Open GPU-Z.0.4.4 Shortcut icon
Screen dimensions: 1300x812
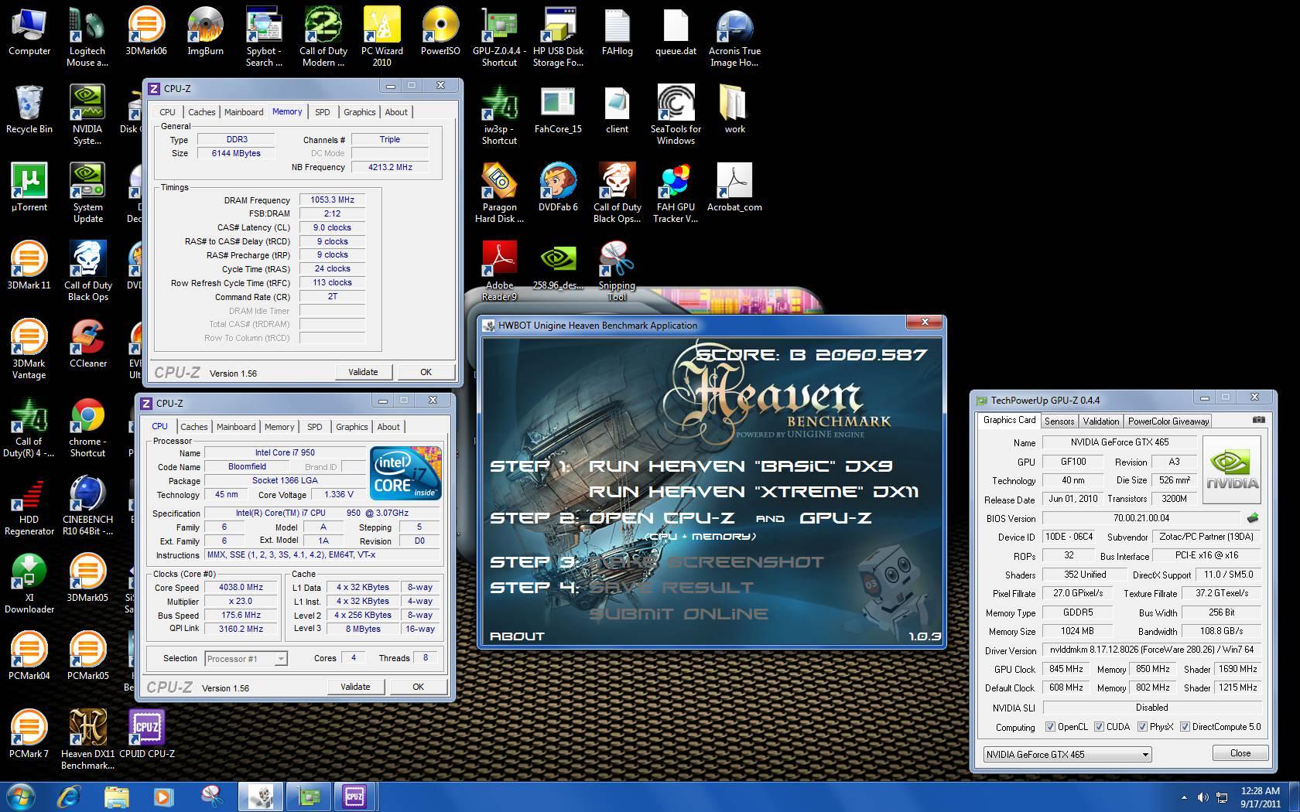(499, 36)
